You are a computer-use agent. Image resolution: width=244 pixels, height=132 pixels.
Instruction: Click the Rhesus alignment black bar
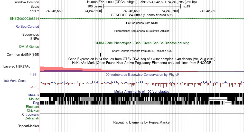[x=142, y=95]
